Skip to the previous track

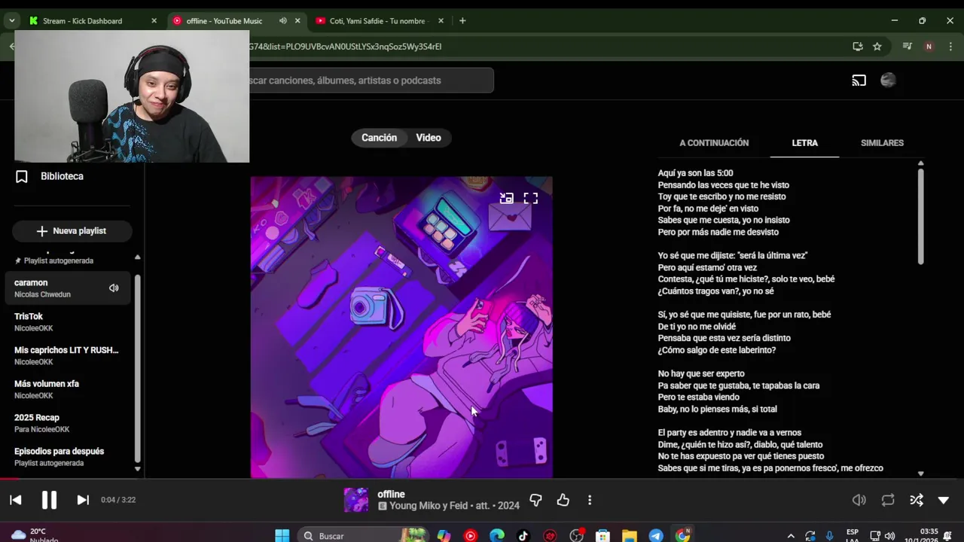[x=16, y=500]
